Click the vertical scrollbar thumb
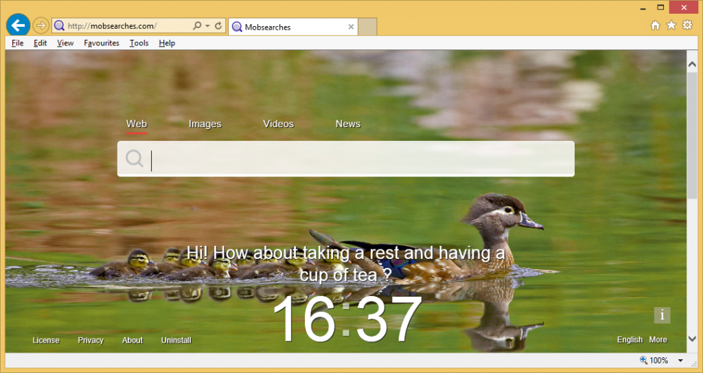 point(692,135)
